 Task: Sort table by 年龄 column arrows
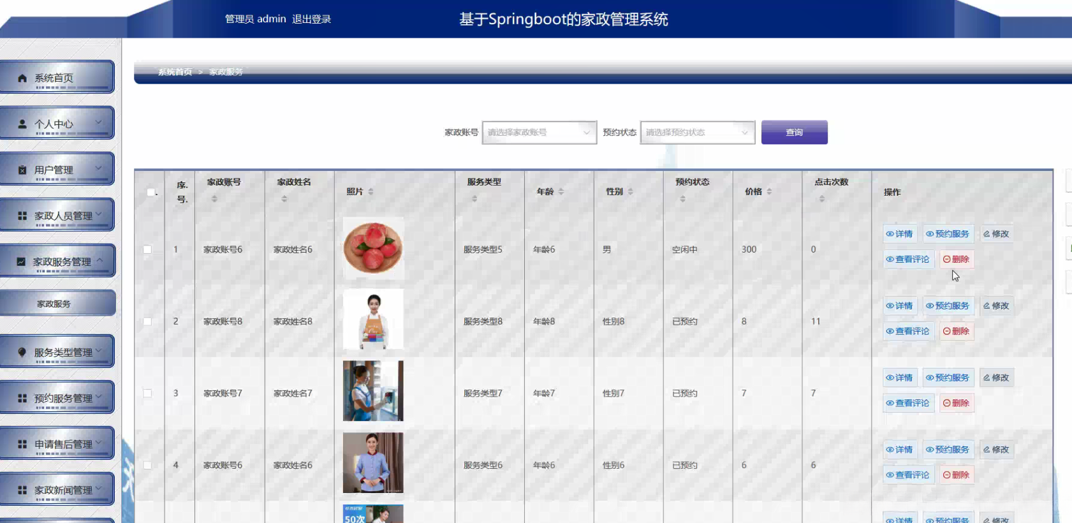pos(561,191)
